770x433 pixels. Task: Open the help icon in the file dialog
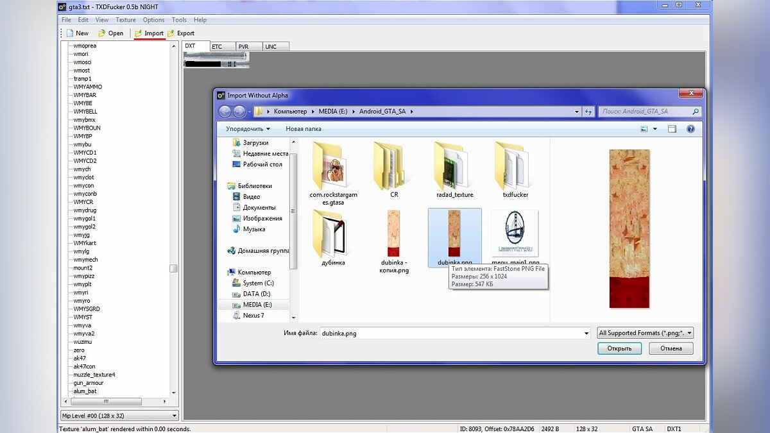click(x=690, y=129)
